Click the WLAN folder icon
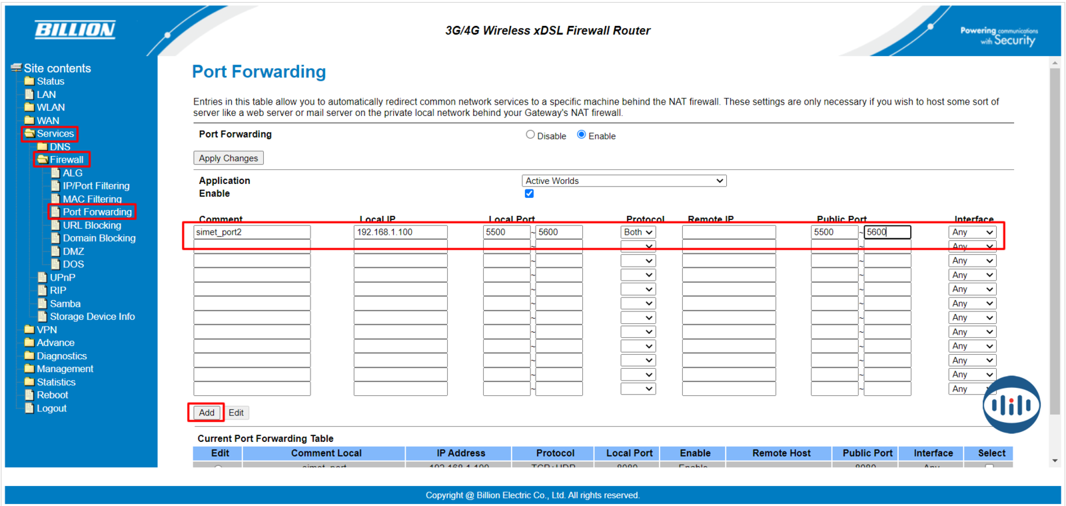Image resolution: width=1066 pixels, height=506 pixels. tap(29, 107)
